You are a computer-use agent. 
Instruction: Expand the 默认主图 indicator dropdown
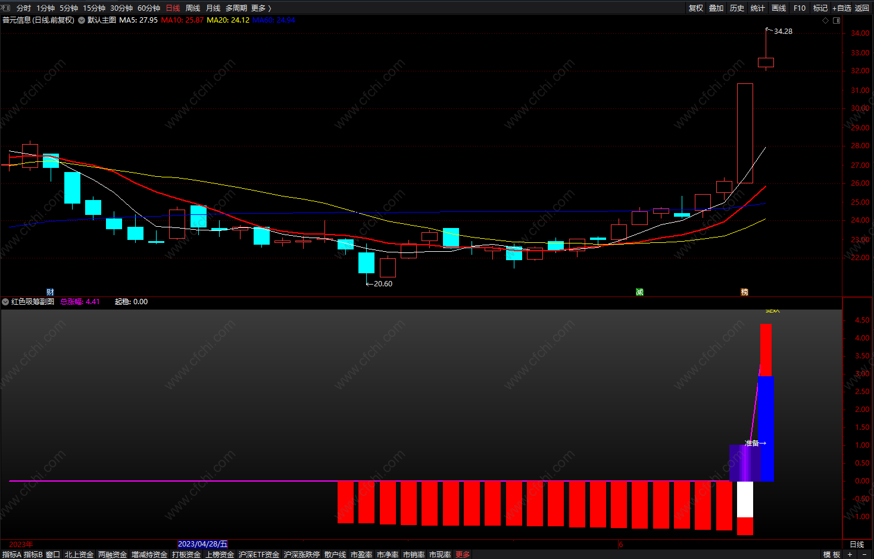tap(82, 20)
